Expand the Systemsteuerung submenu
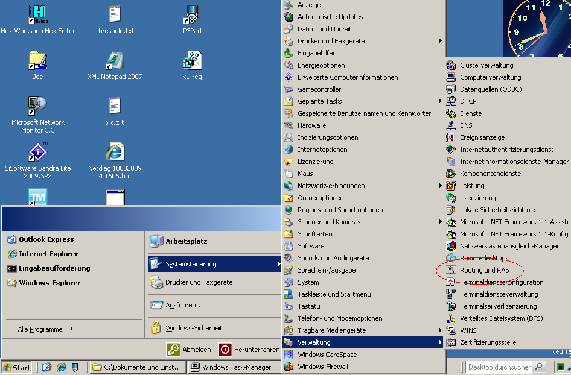The image size is (571, 375). (214, 264)
